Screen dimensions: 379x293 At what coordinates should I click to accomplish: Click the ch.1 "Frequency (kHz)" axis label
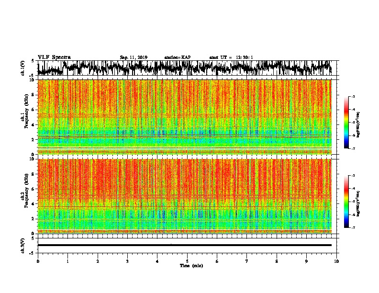[27, 112]
